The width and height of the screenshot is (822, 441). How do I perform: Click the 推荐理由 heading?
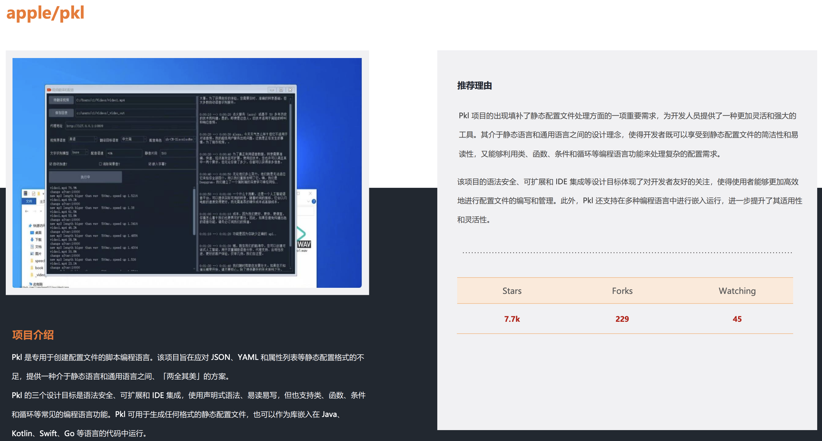(474, 86)
